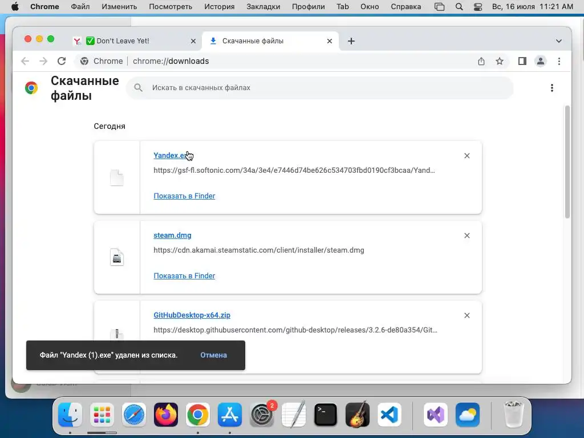584x438 pixels.
Task: Open Visual Studio from the Dock
Action: click(435, 415)
